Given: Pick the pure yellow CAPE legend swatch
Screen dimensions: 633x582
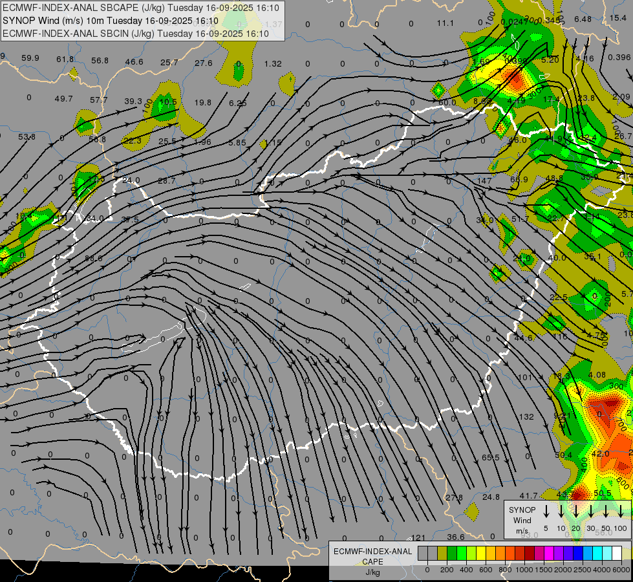Looking at the screenshot, I should 481,554.
